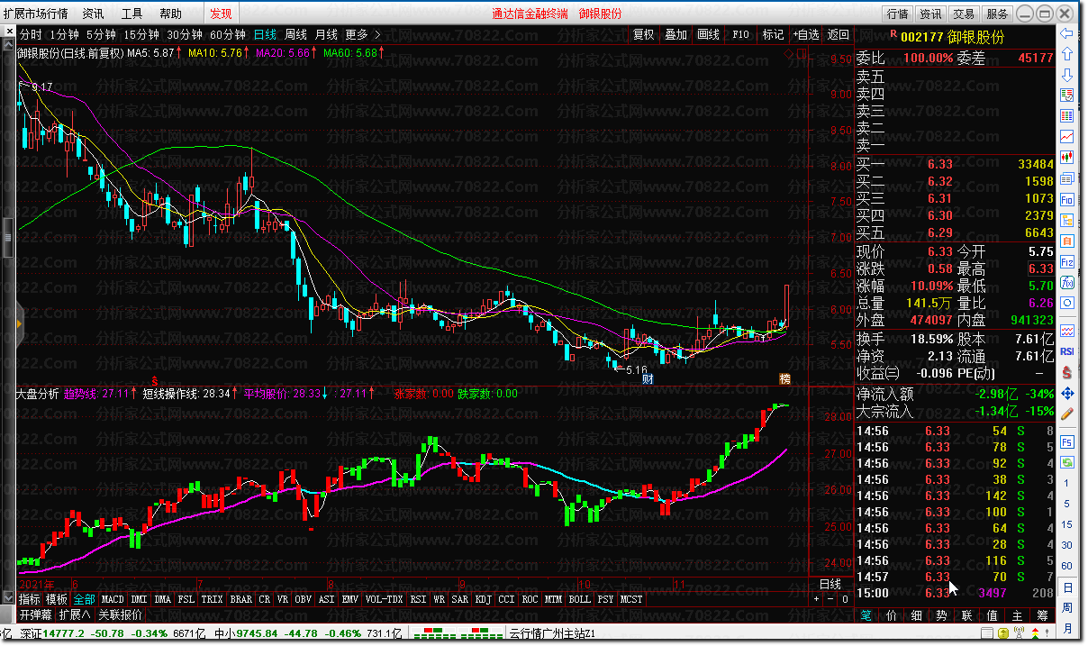
Task: Switch to 筹 tab in bottom right
Action: tap(1042, 616)
